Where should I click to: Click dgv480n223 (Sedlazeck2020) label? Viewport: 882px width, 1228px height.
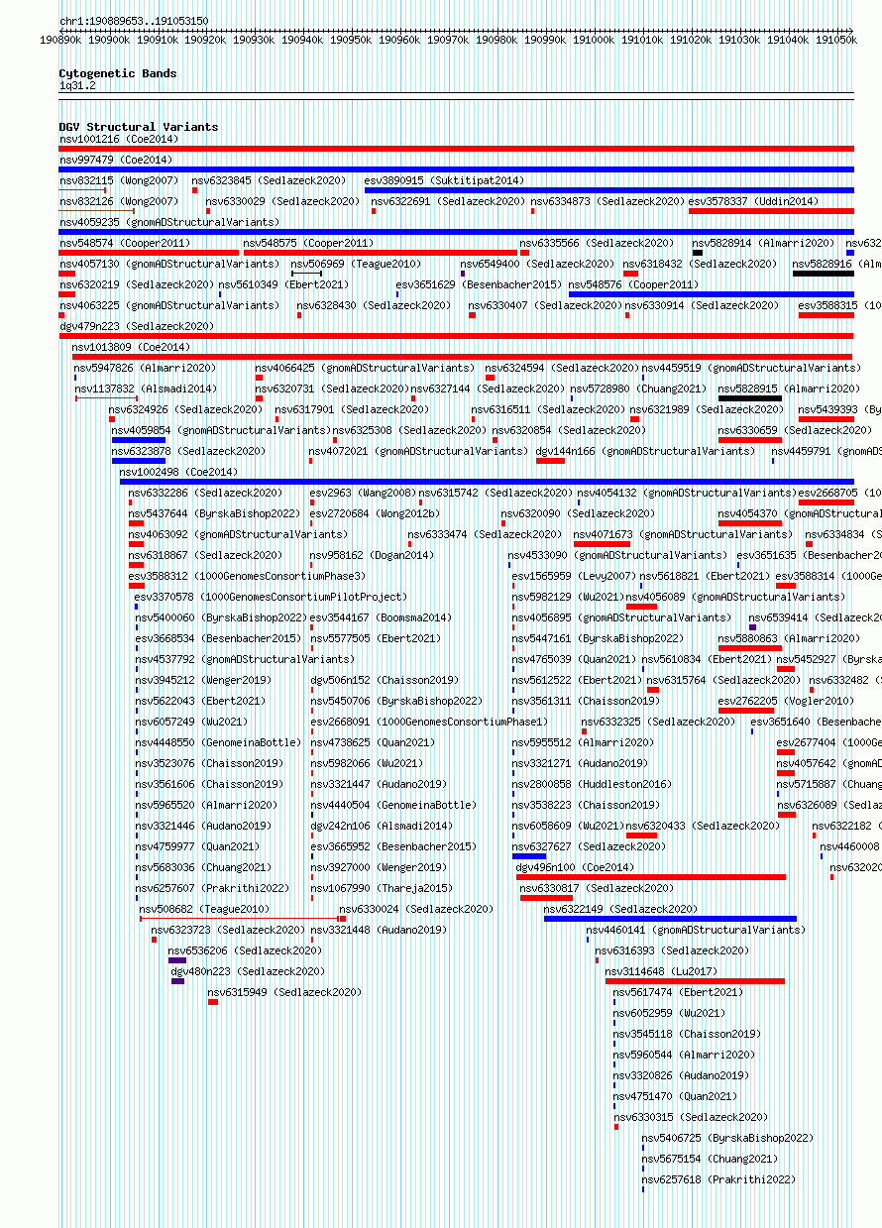(248, 971)
